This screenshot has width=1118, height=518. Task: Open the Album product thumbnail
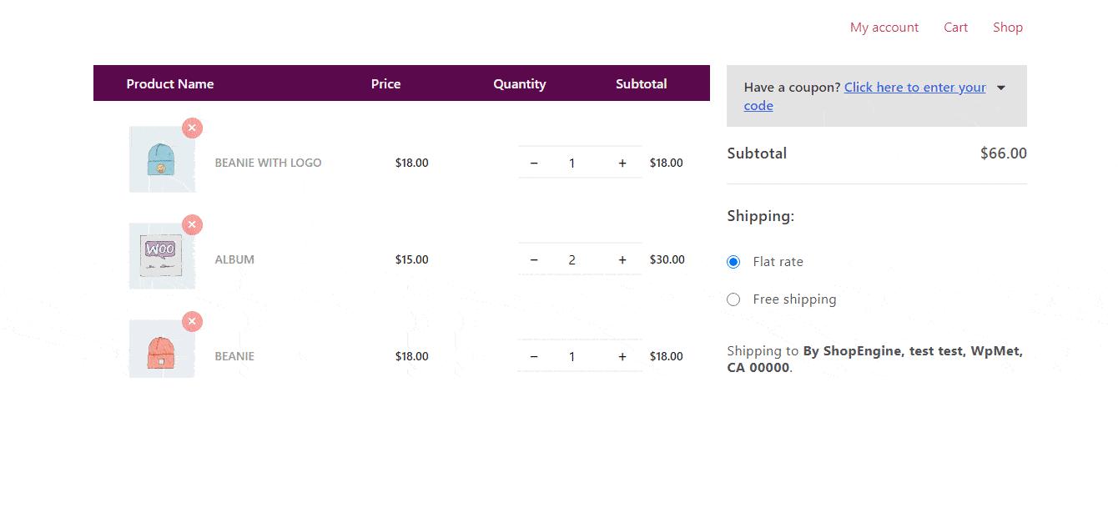(x=162, y=256)
